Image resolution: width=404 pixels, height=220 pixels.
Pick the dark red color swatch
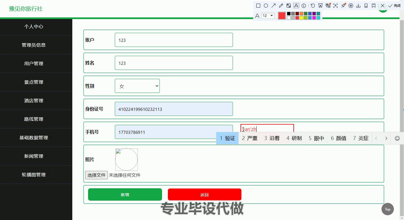[297, 13]
